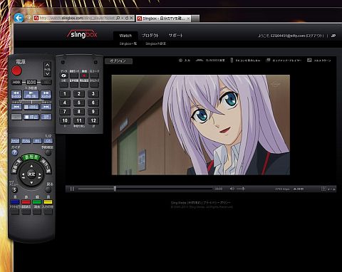Viewport: 342px width, 272px height.
Task: Click the BS broadcast button on the remote
Action: (x=37, y=141)
